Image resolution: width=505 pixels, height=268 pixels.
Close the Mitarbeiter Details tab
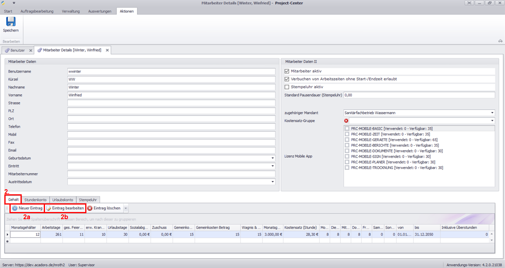pyautogui.click(x=107, y=50)
